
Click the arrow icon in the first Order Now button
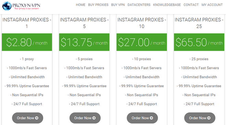point(37,118)
